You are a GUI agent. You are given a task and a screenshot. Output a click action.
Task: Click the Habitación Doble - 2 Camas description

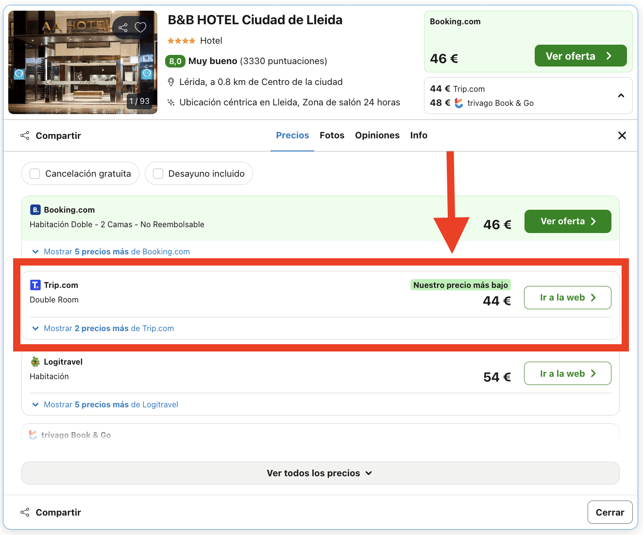click(x=117, y=224)
